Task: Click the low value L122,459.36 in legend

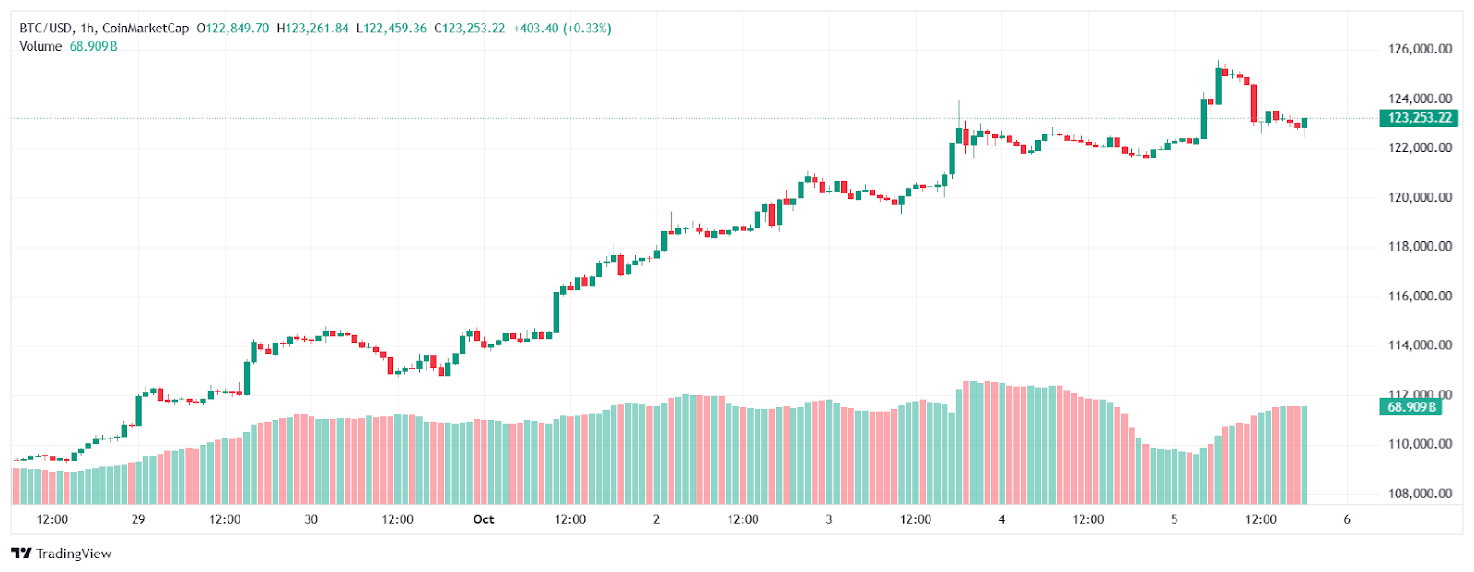Action: click(392, 29)
